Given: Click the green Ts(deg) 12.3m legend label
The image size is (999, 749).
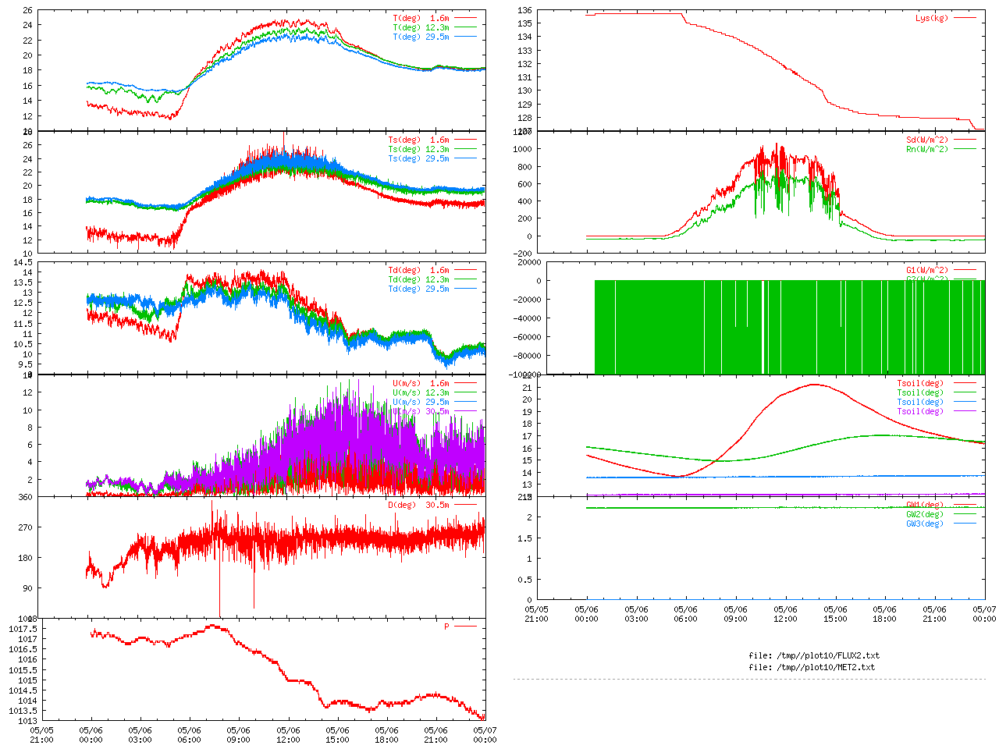Looking at the screenshot, I should tap(418, 149).
